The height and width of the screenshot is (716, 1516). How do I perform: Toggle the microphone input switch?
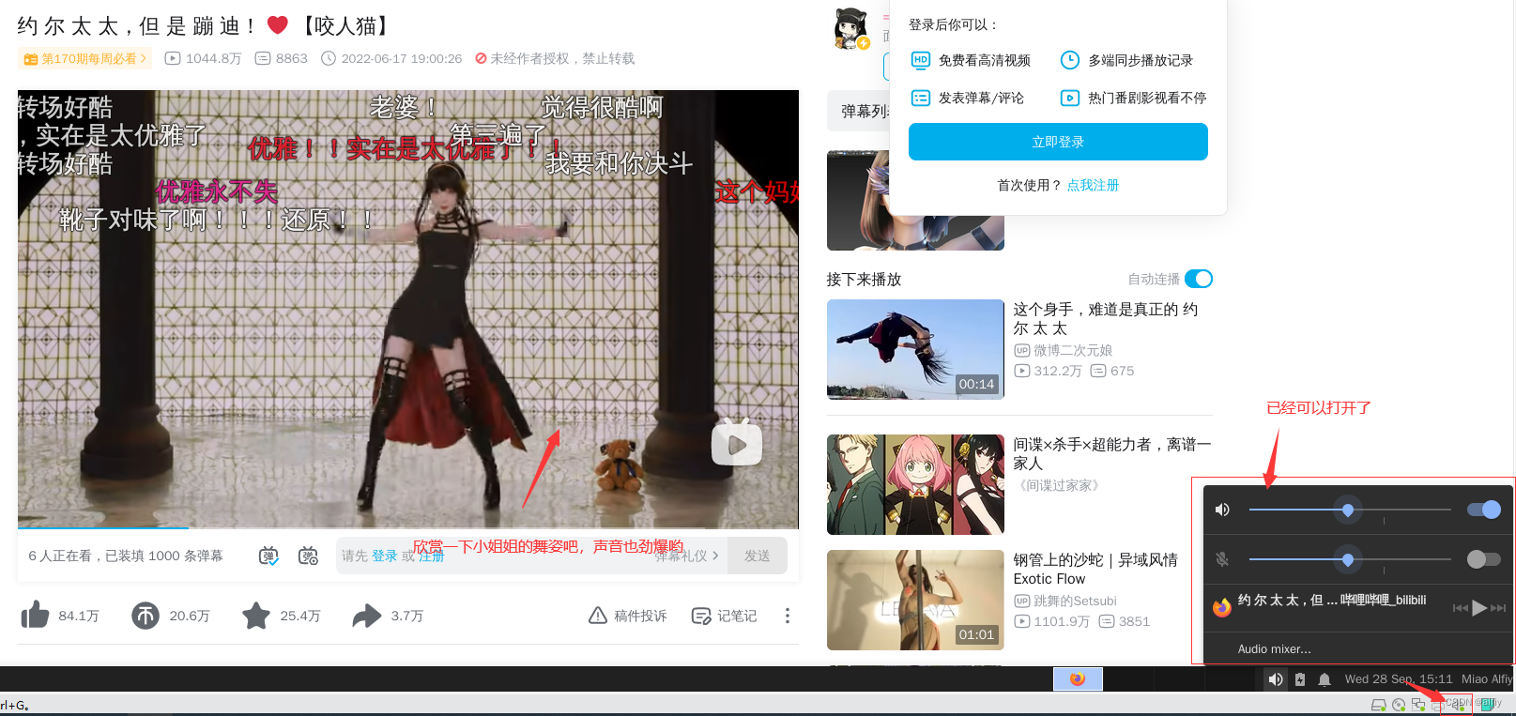coord(1484,559)
